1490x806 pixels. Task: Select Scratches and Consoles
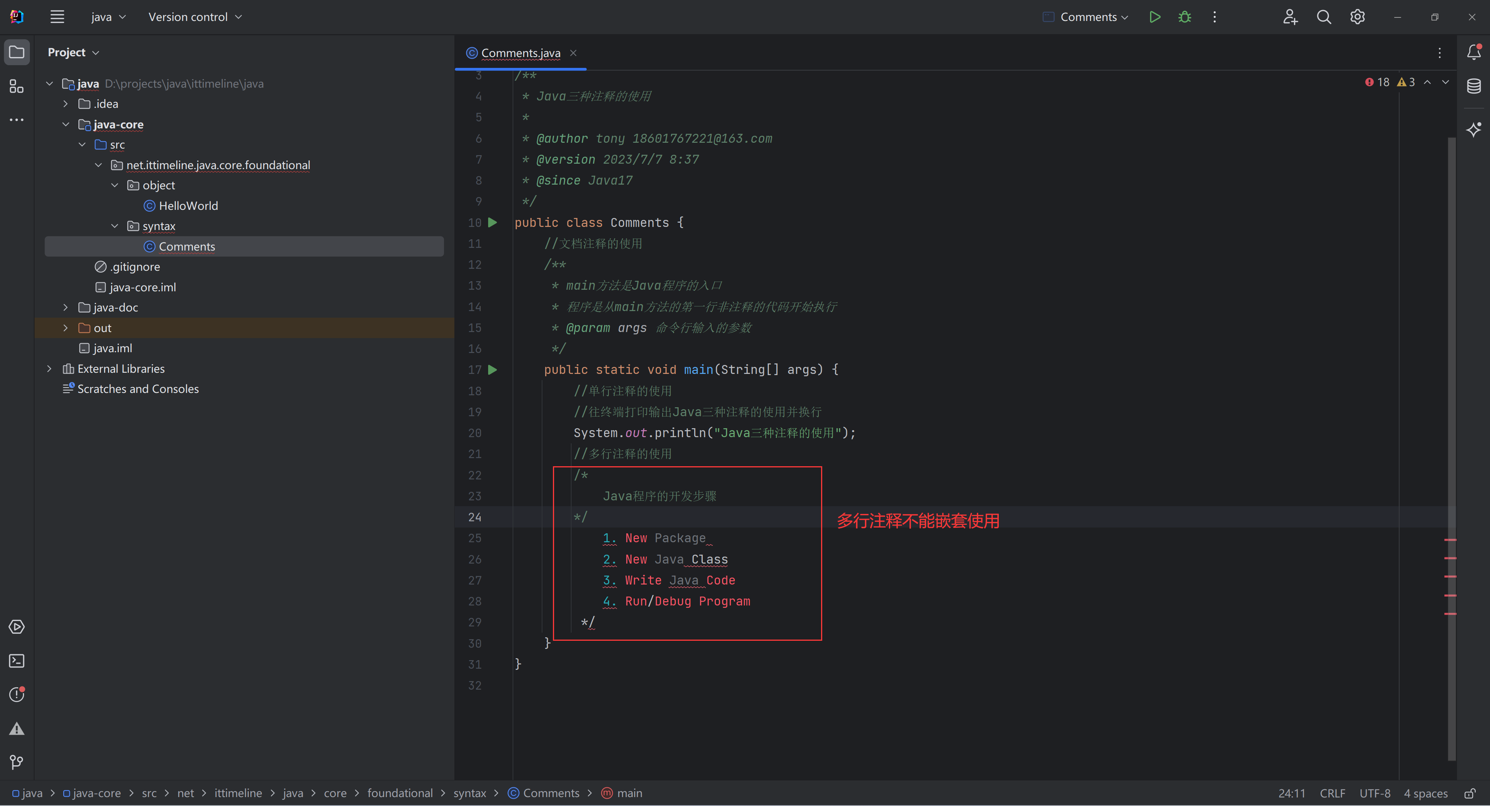coord(130,389)
